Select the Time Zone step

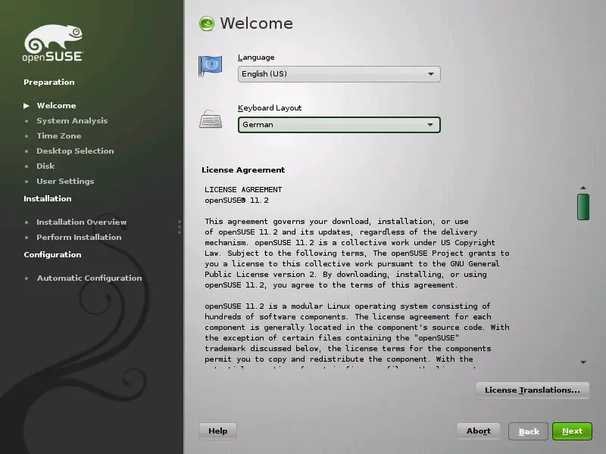[59, 136]
